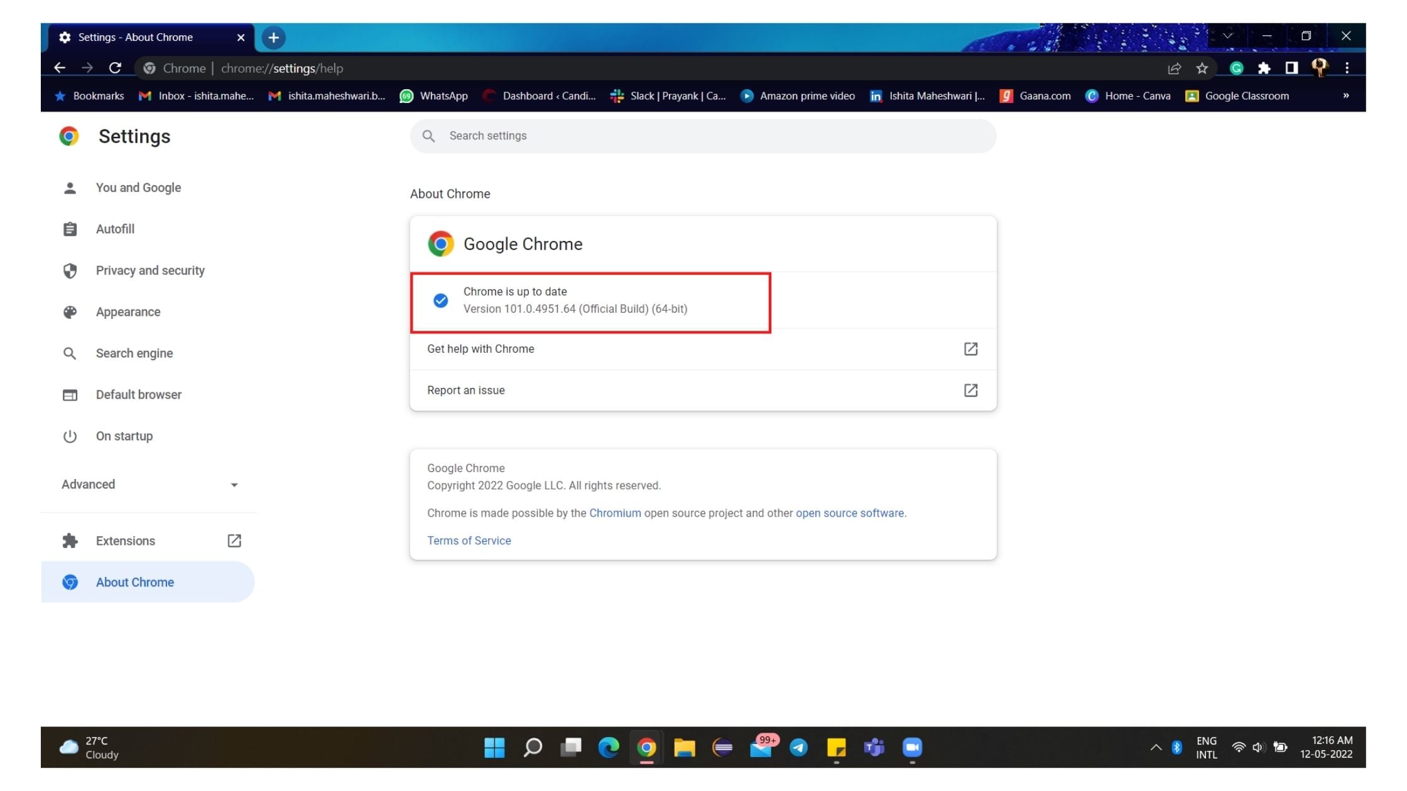Click the Extensions puzzle icon in sidebar

70,541
